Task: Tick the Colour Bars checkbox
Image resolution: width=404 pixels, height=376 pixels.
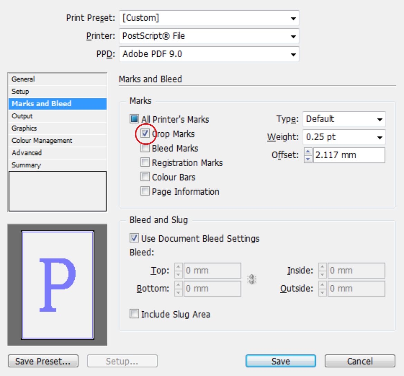Action: click(x=145, y=177)
